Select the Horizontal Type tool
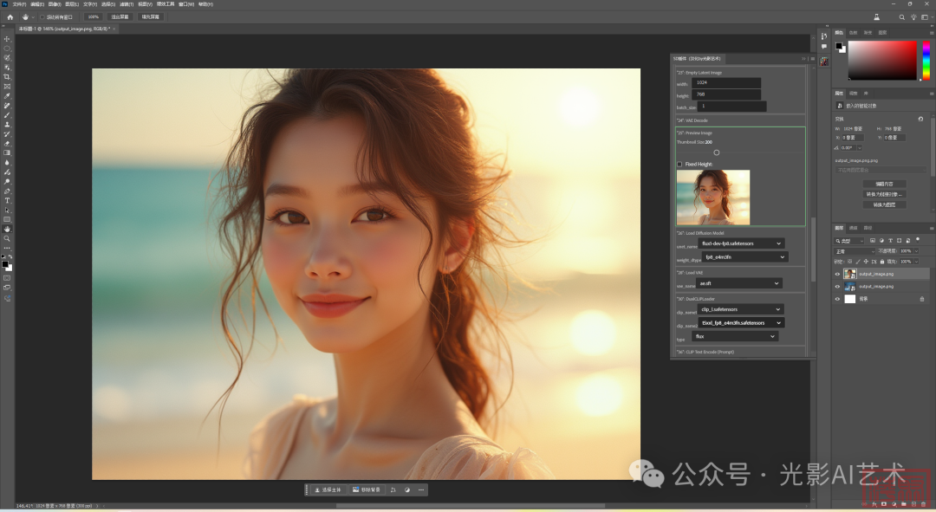 (7, 200)
